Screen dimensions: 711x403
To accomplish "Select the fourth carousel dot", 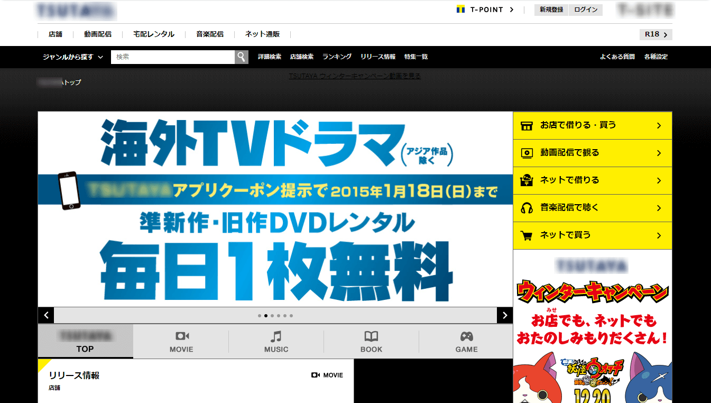I will coord(279,316).
